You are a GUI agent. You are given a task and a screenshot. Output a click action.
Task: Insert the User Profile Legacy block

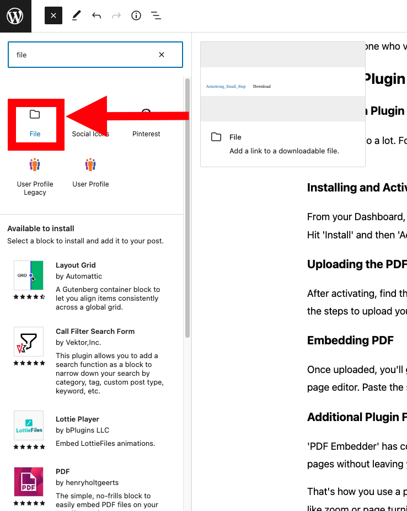[35, 177]
